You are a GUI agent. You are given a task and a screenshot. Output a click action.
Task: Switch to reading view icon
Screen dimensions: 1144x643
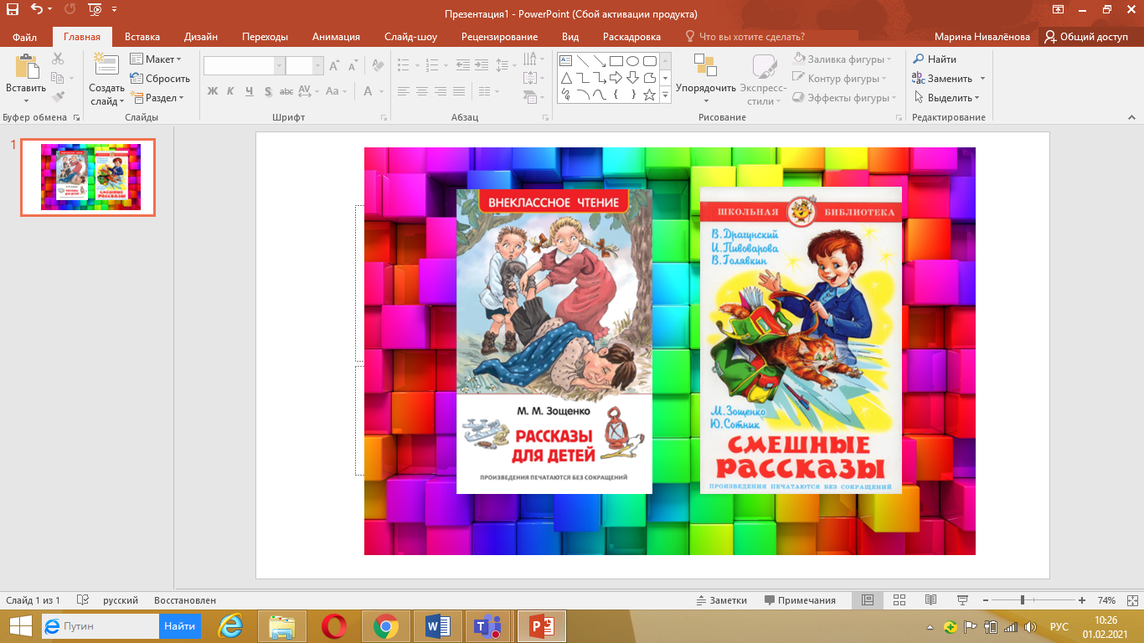pyautogui.click(x=930, y=600)
